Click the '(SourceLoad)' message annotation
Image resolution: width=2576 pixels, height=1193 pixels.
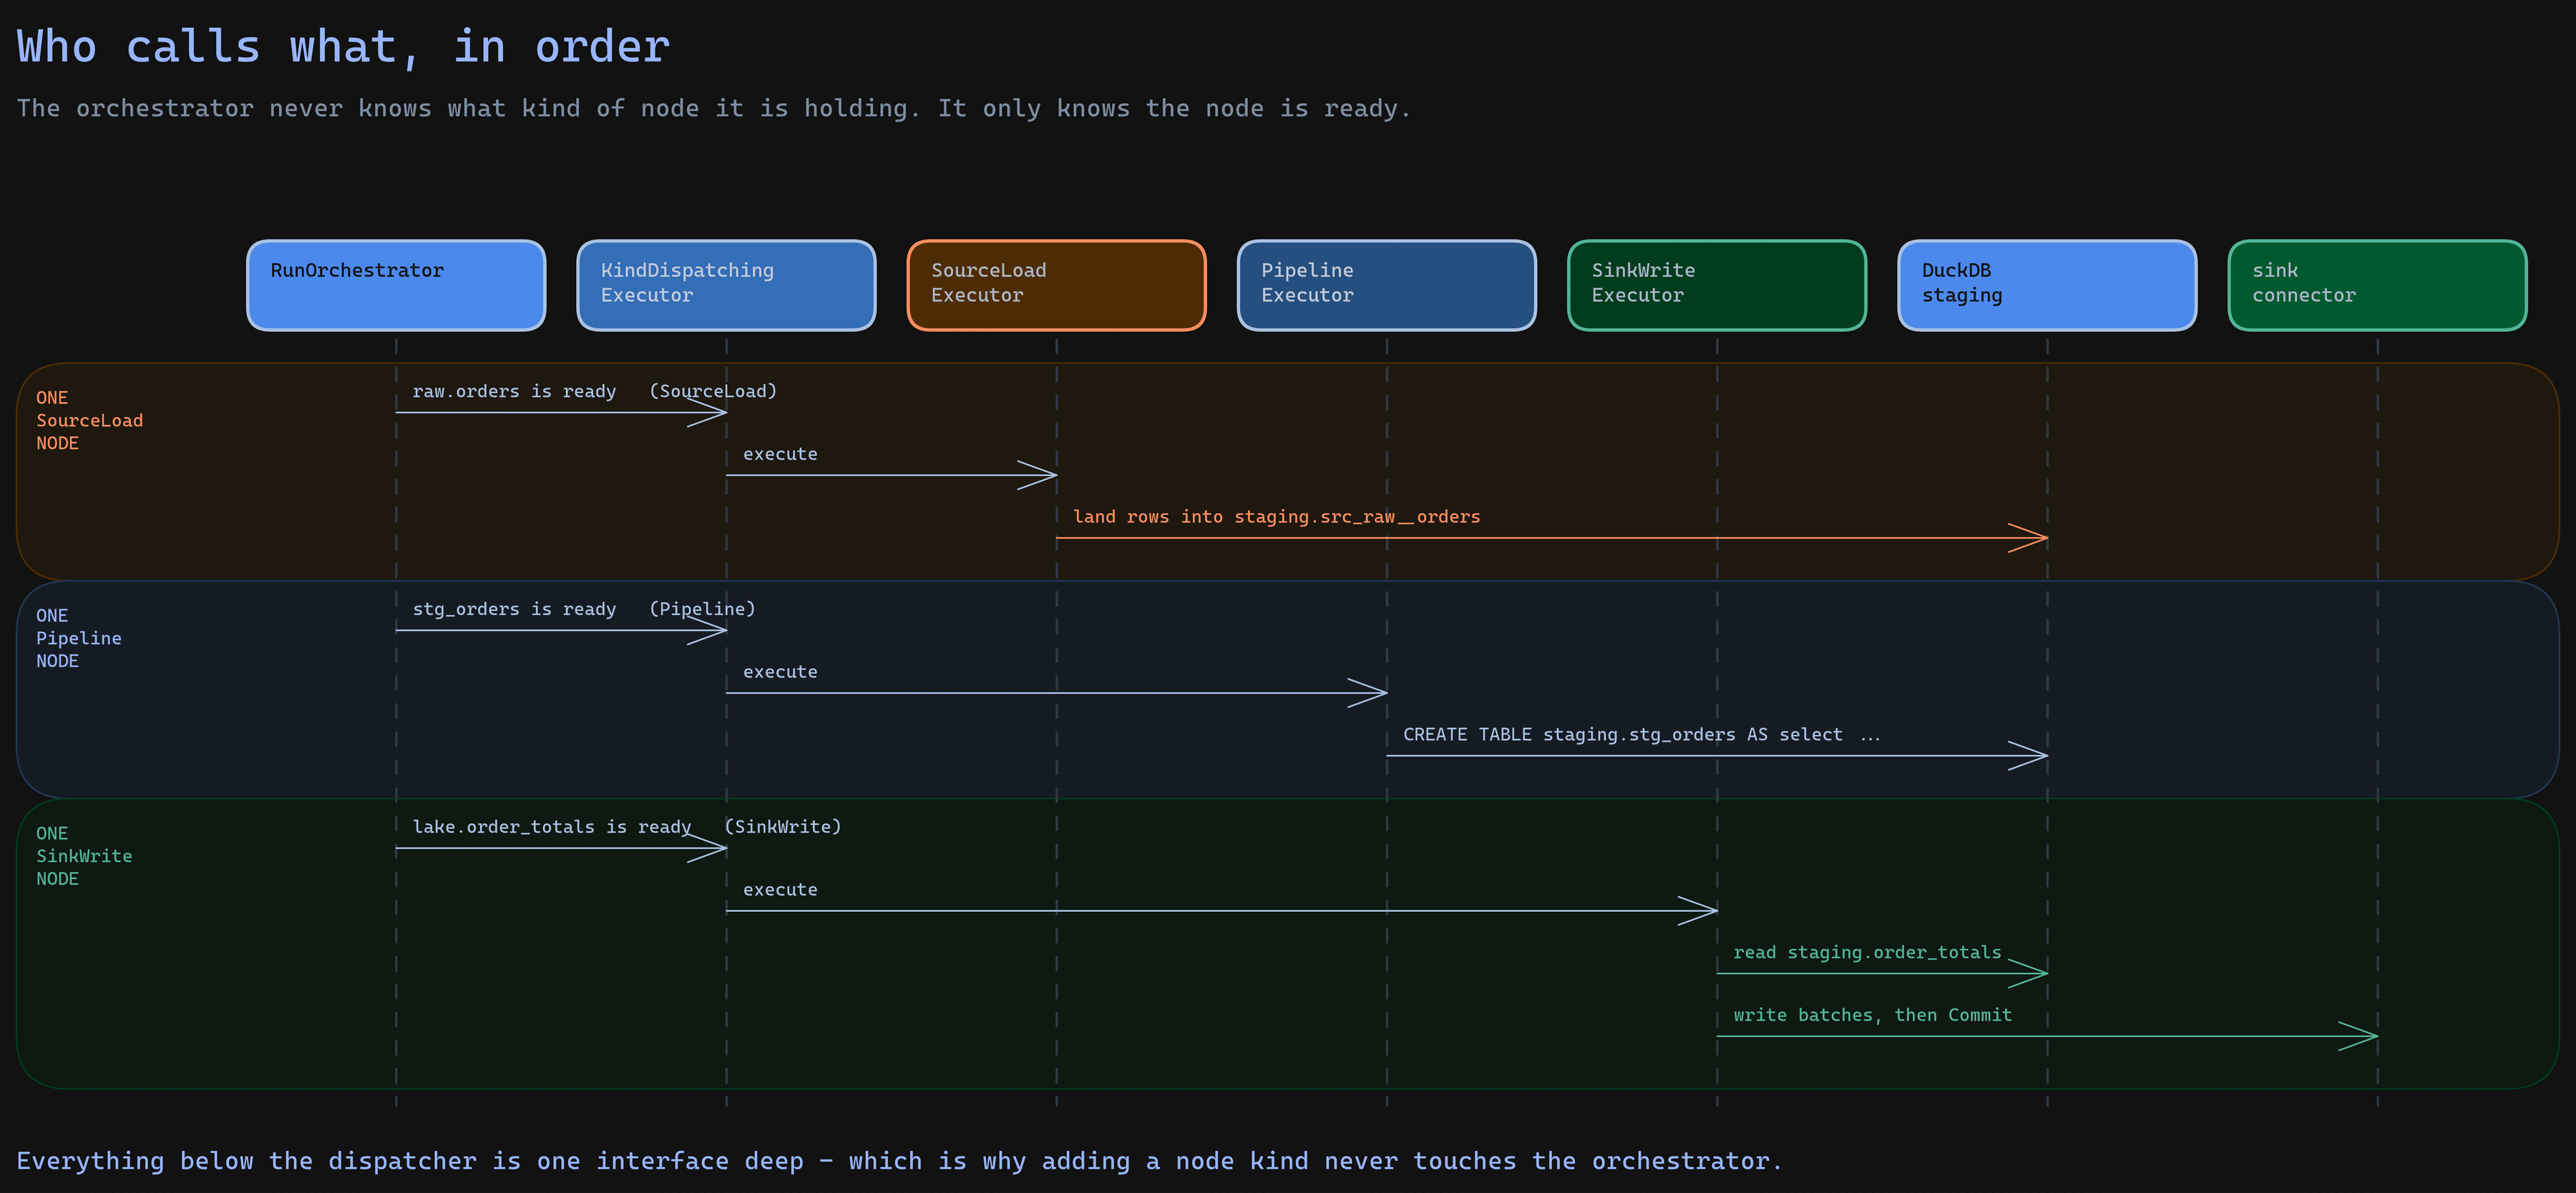coord(713,392)
